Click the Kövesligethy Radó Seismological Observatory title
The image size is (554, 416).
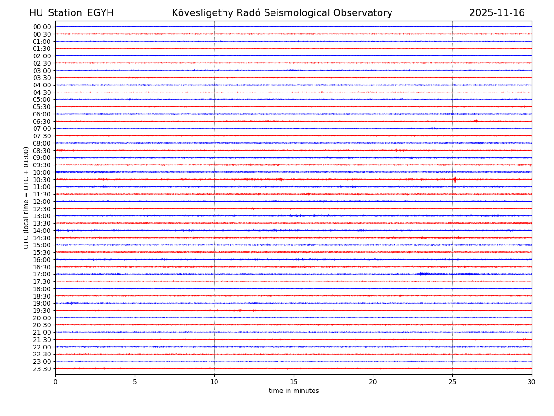(282, 13)
